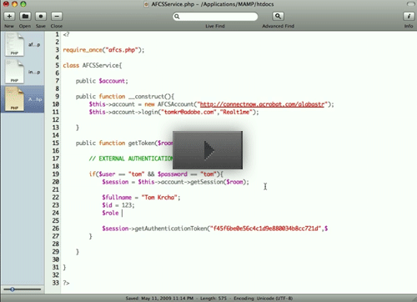Click '$fullname = "Tom Krcha";' line

[141, 198]
